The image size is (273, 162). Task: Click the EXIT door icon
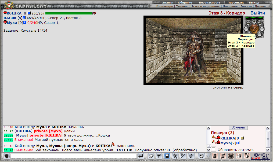coord(247,156)
